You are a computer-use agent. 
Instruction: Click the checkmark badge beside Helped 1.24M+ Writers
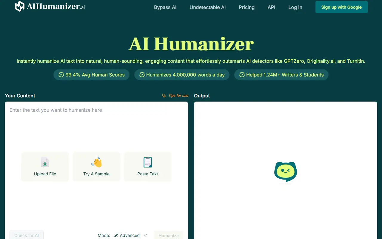pos(242,75)
